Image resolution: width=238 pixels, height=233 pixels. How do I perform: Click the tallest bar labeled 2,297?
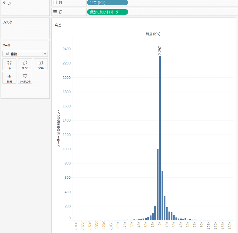tap(160, 138)
